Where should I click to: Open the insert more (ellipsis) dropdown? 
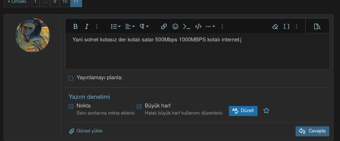pos(210,26)
